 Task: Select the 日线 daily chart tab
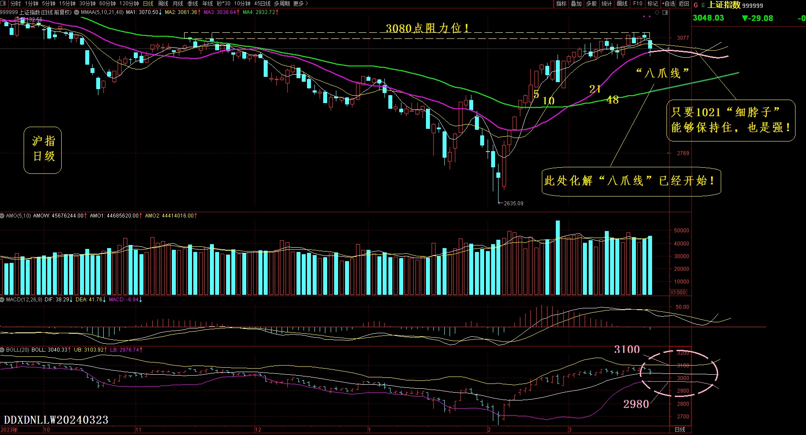point(148,3)
